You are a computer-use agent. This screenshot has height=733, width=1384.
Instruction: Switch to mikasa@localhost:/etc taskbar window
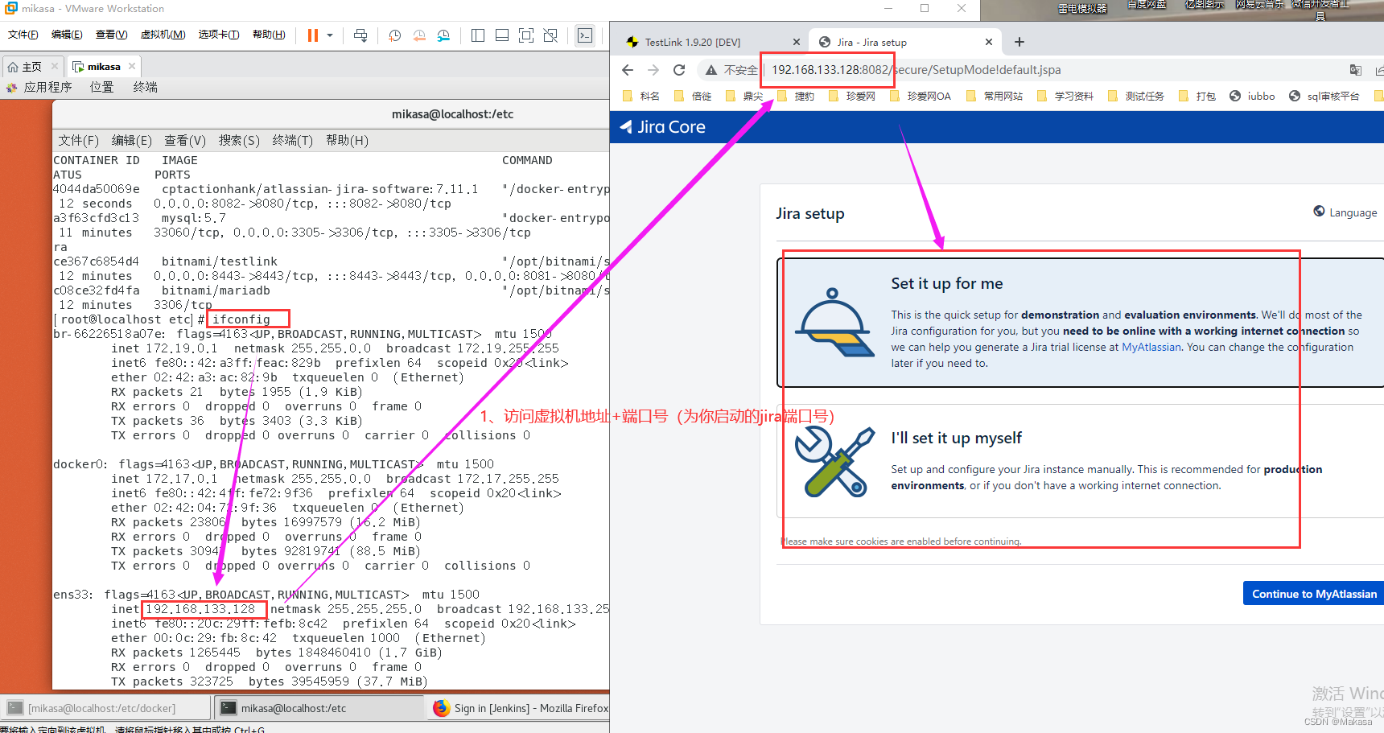(320, 708)
